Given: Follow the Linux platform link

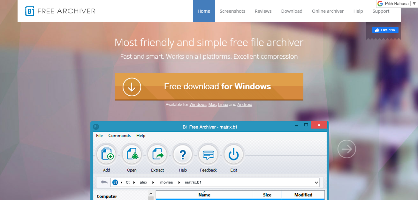Looking at the screenshot, I should tap(223, 105).
